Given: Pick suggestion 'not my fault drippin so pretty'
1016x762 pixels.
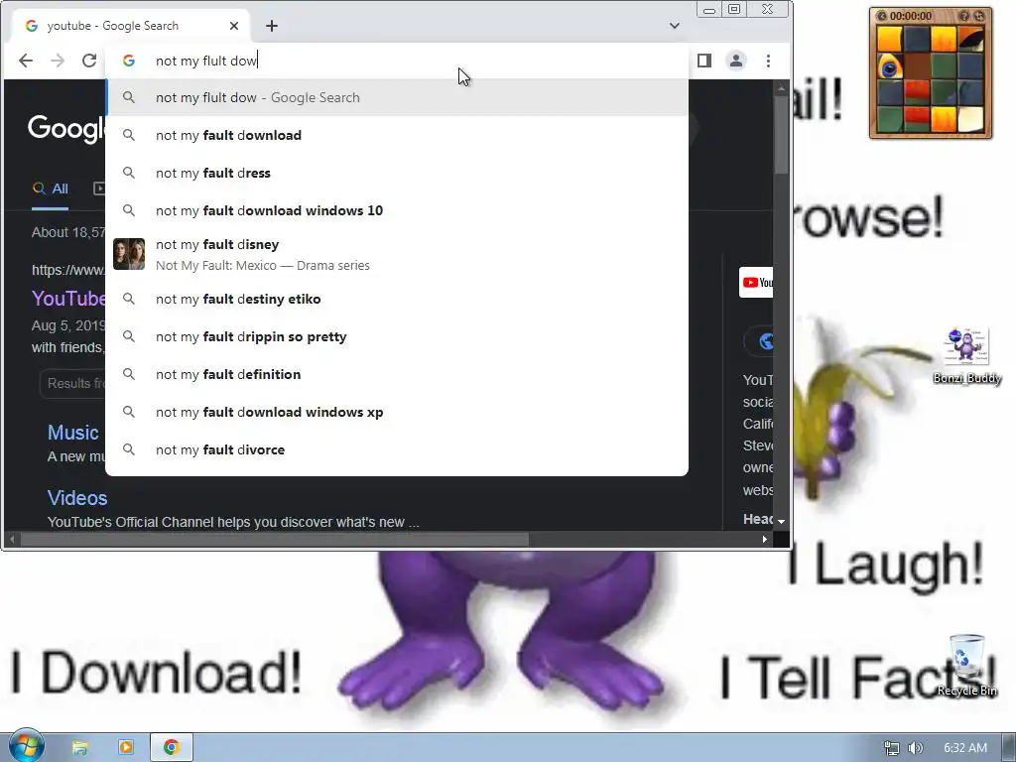Looking at the screenshot, I should click(x=397, y=337).
